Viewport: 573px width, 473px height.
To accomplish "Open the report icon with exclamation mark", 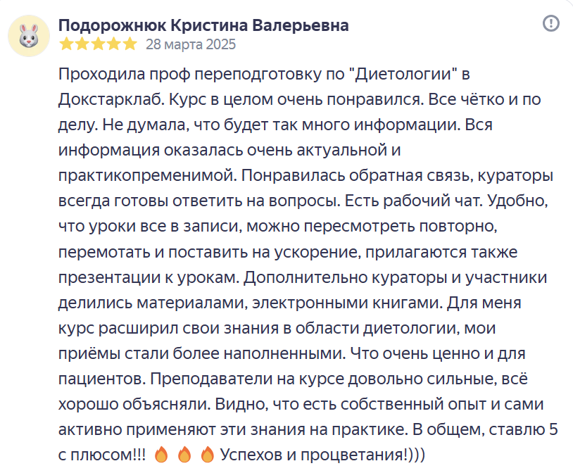I will (x=551, y=24).
